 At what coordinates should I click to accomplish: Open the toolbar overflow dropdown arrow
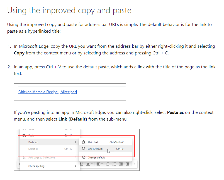[134, 164]
